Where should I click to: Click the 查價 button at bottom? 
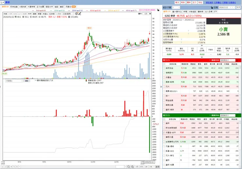(x=157, y=167)
